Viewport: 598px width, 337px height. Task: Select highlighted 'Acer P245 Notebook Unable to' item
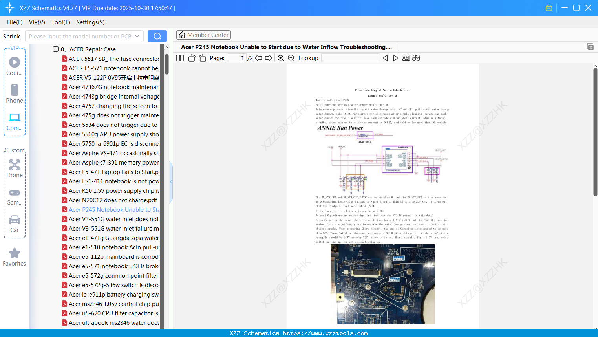(x=111, y=210)
